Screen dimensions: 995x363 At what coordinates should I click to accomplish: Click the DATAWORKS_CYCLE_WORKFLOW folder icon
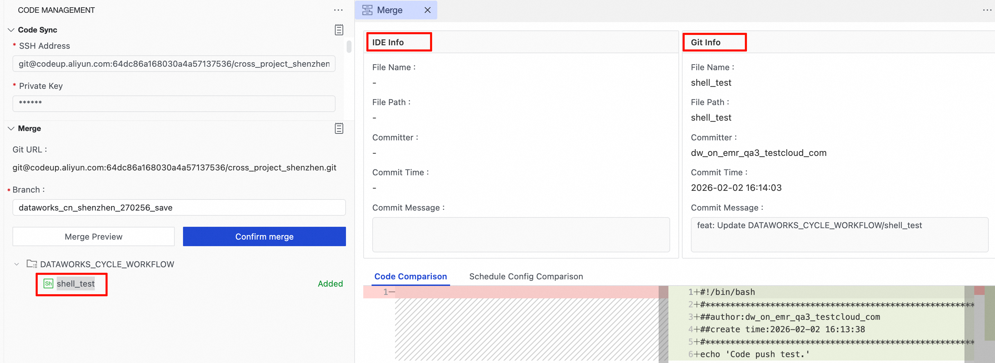(x=32, y=264)
